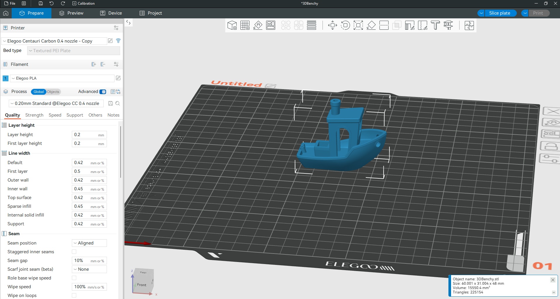Open the Seam painting tool
The height and width of the screenshot is (299, 560).
422,25
